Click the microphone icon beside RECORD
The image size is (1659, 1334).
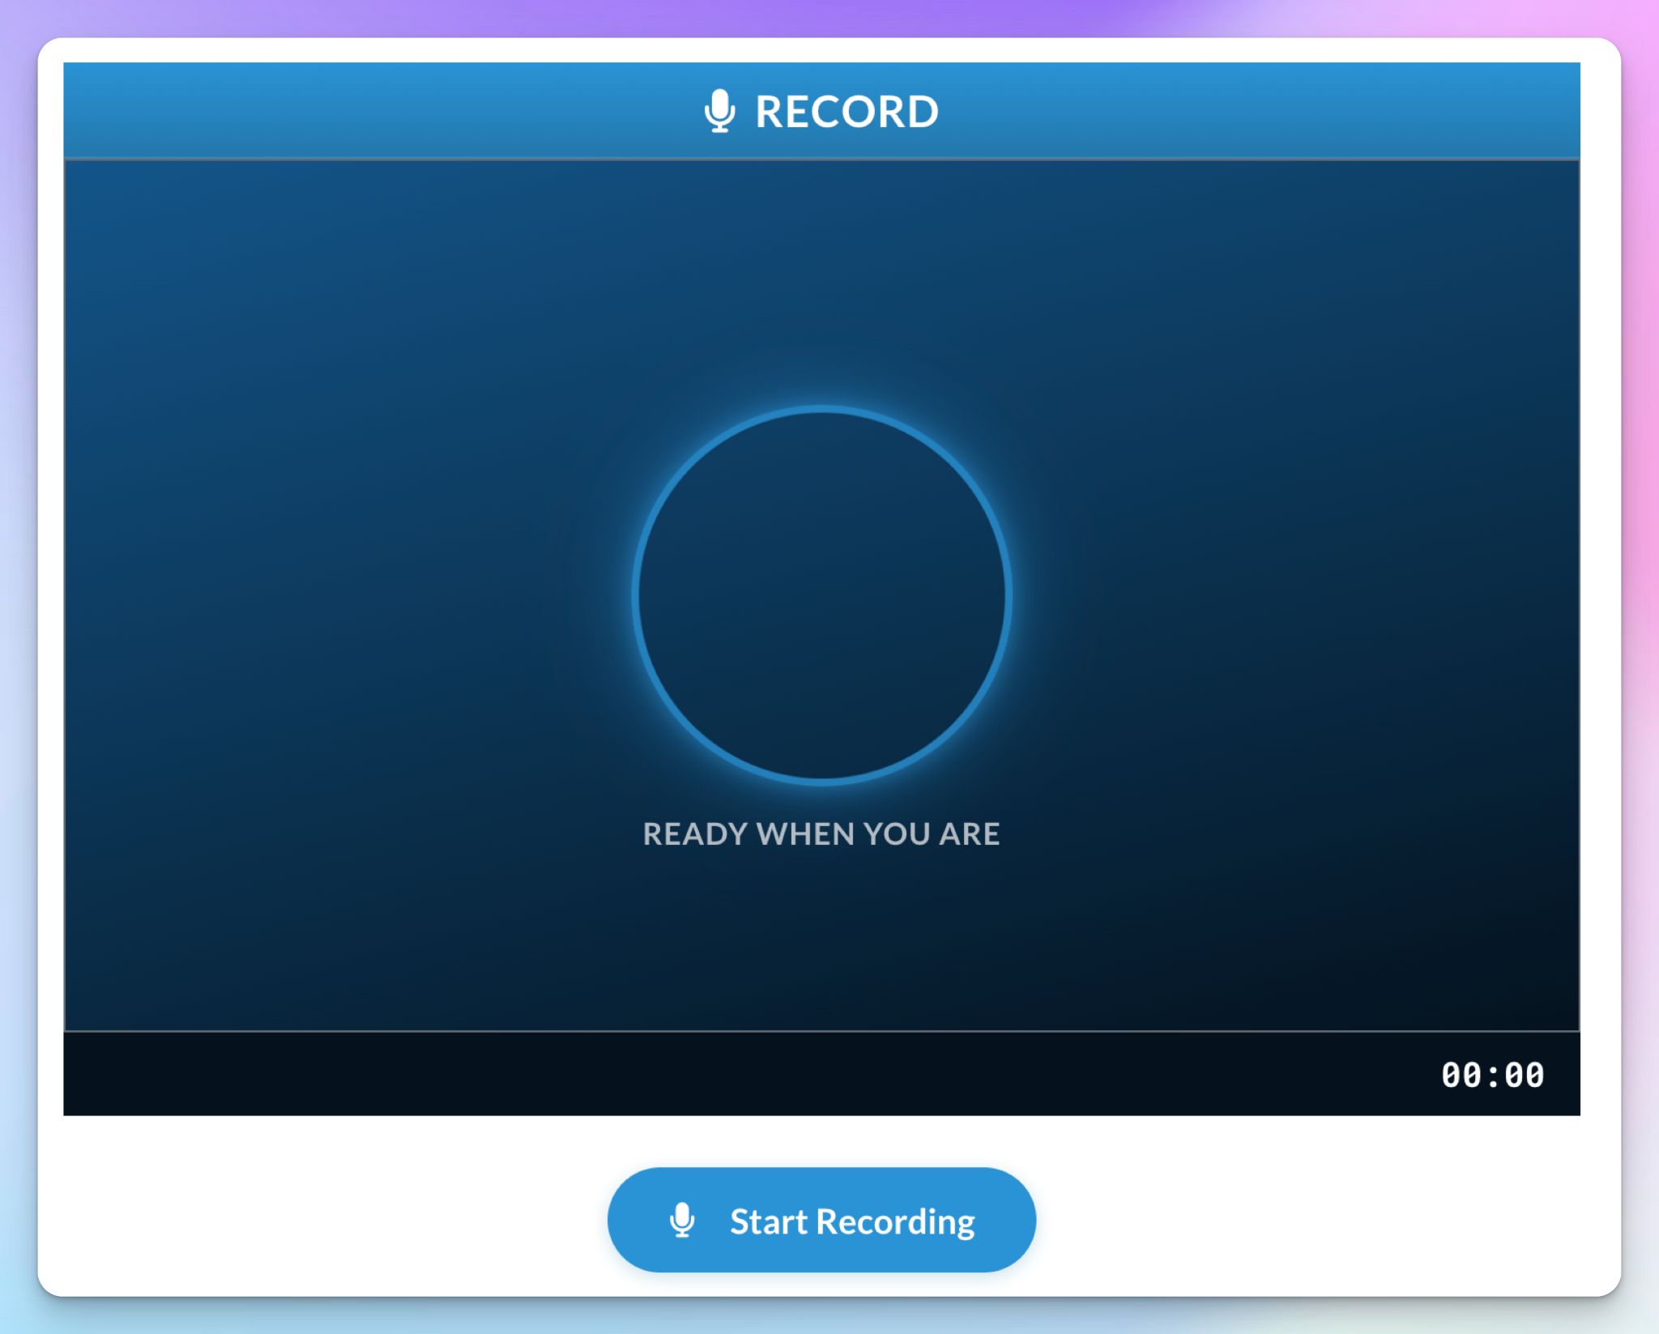pyautogui.click(x=719, y=111)
